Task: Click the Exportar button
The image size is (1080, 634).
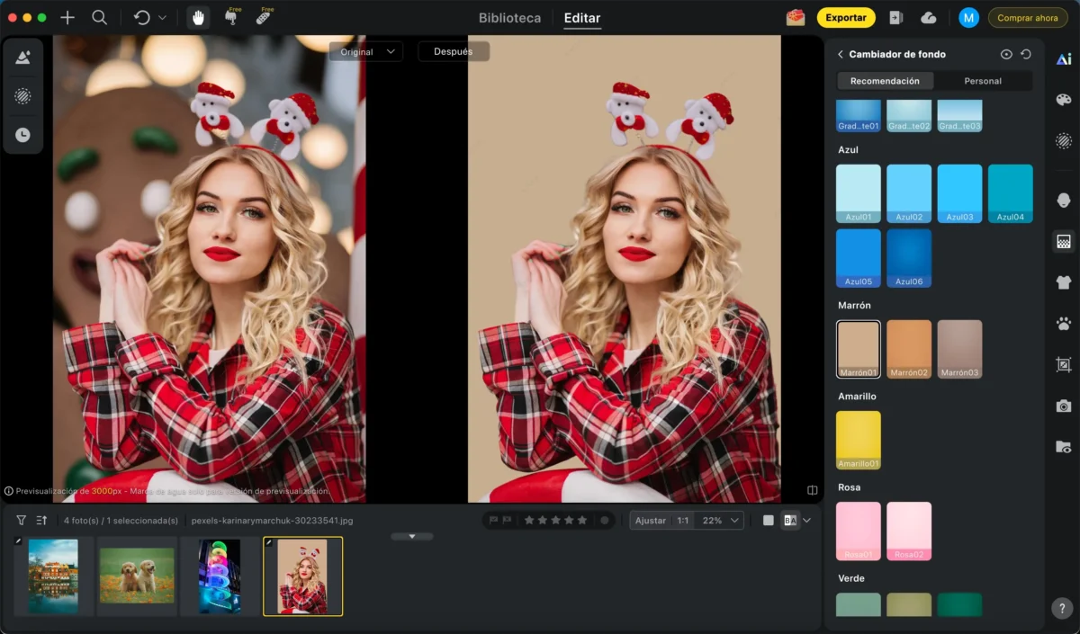Action: [845, 17]
